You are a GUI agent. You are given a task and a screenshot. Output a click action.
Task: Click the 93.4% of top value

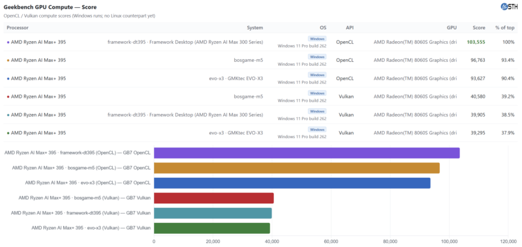(x=508, y=61)
